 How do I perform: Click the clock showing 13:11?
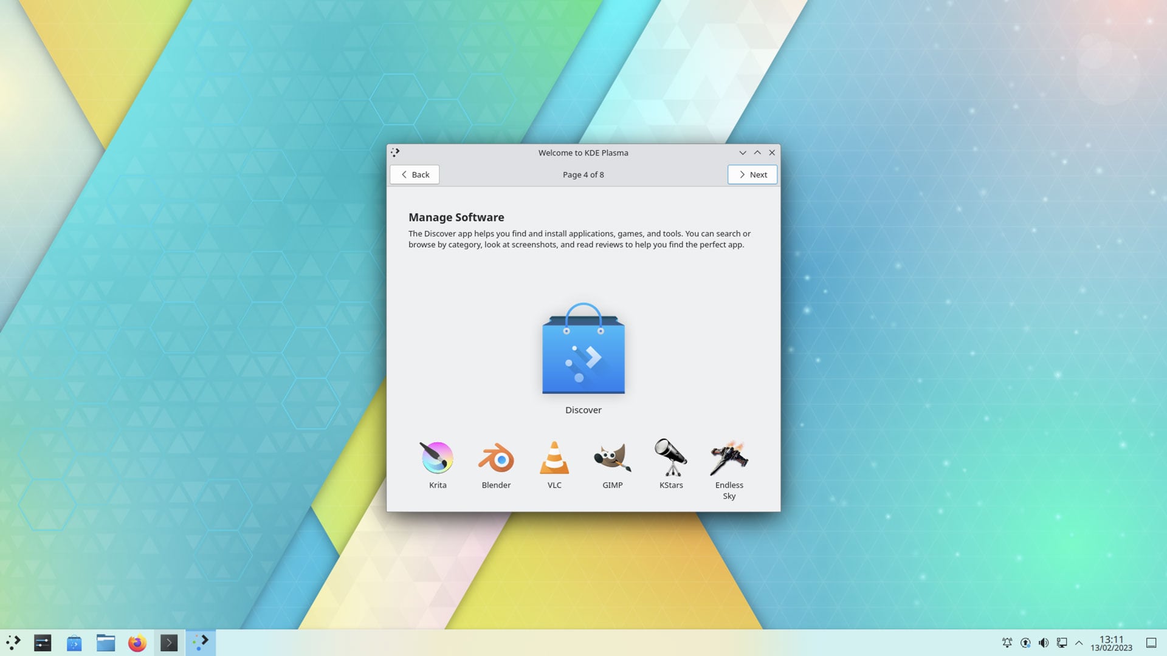coord(1111,643)
